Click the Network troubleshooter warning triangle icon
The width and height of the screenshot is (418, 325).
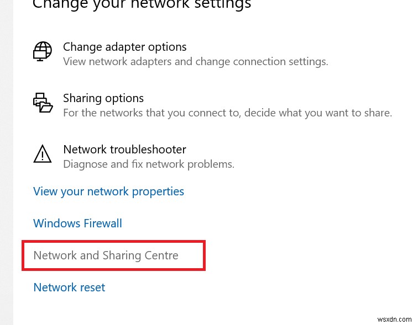tap(43, 153)
